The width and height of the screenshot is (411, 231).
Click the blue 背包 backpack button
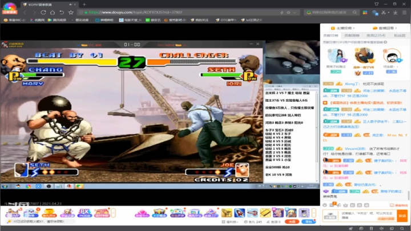tap(308, 222)
